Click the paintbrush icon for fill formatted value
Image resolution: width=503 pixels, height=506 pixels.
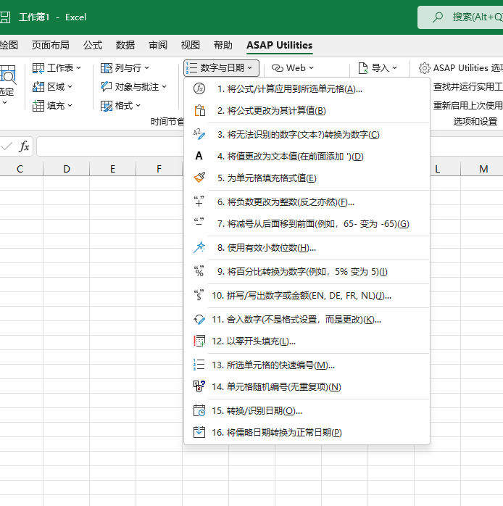[x=199, y=178]
